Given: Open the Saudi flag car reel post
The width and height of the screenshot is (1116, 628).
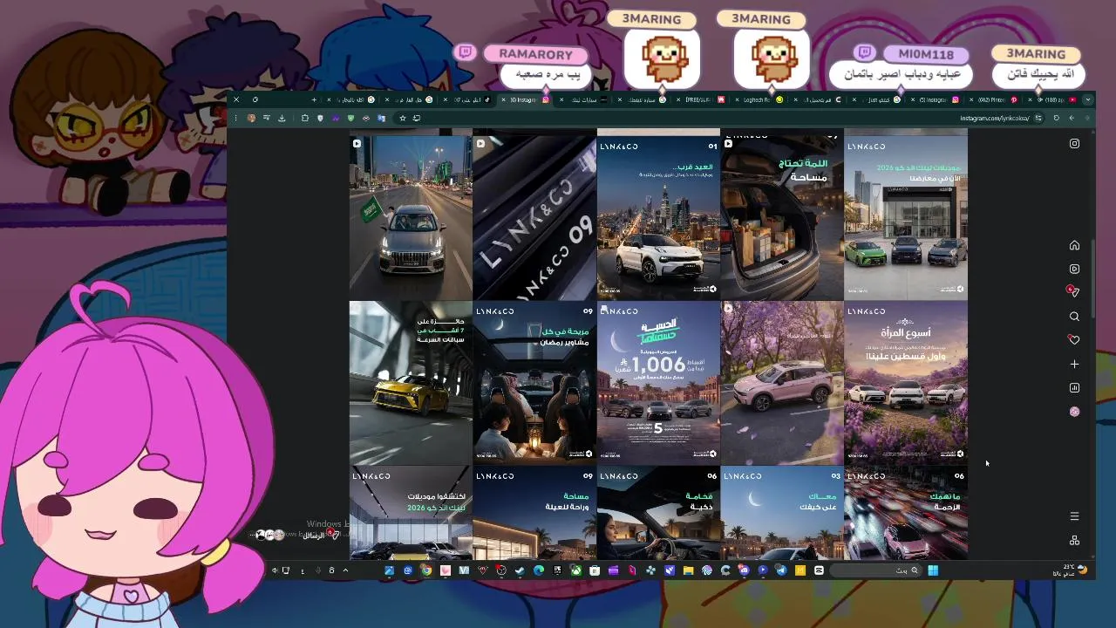Looking at the screenshot, I should 411,217.
